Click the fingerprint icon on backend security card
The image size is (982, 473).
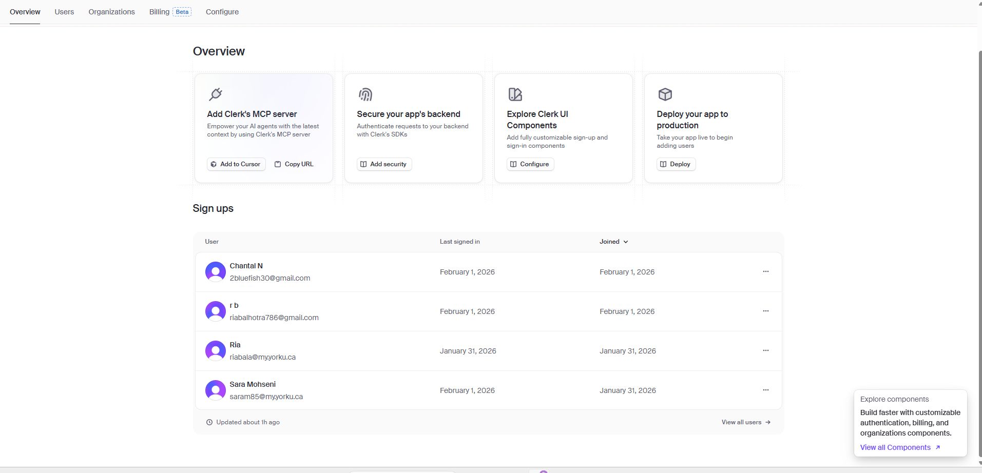[x=365, y=94]
